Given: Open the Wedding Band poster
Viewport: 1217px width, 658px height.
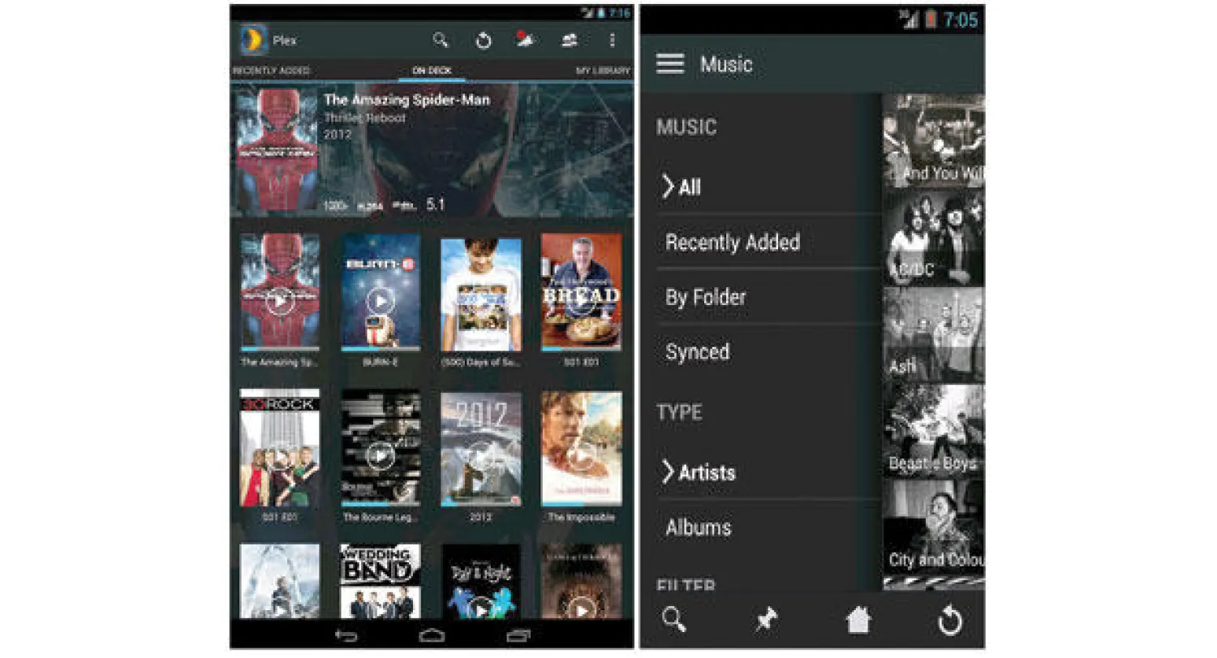Looking at the screenshot, I should [381, 581].
